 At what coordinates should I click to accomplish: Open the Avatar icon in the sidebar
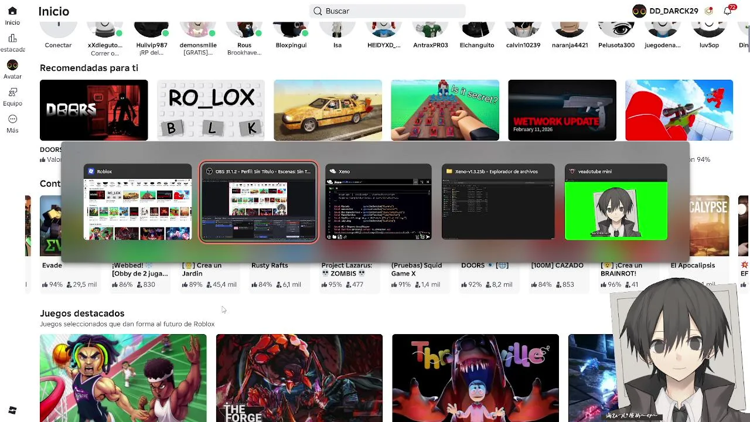point(12,65)
